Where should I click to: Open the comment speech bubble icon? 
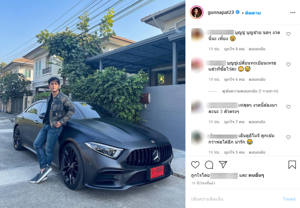(209, 165)
